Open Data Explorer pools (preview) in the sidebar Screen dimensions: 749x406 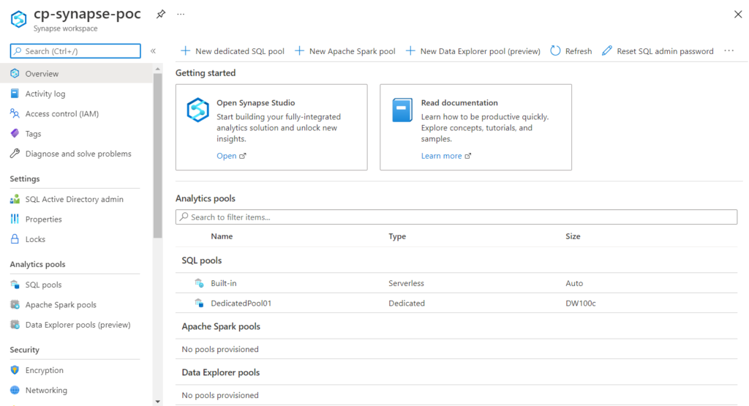point(78,325)
